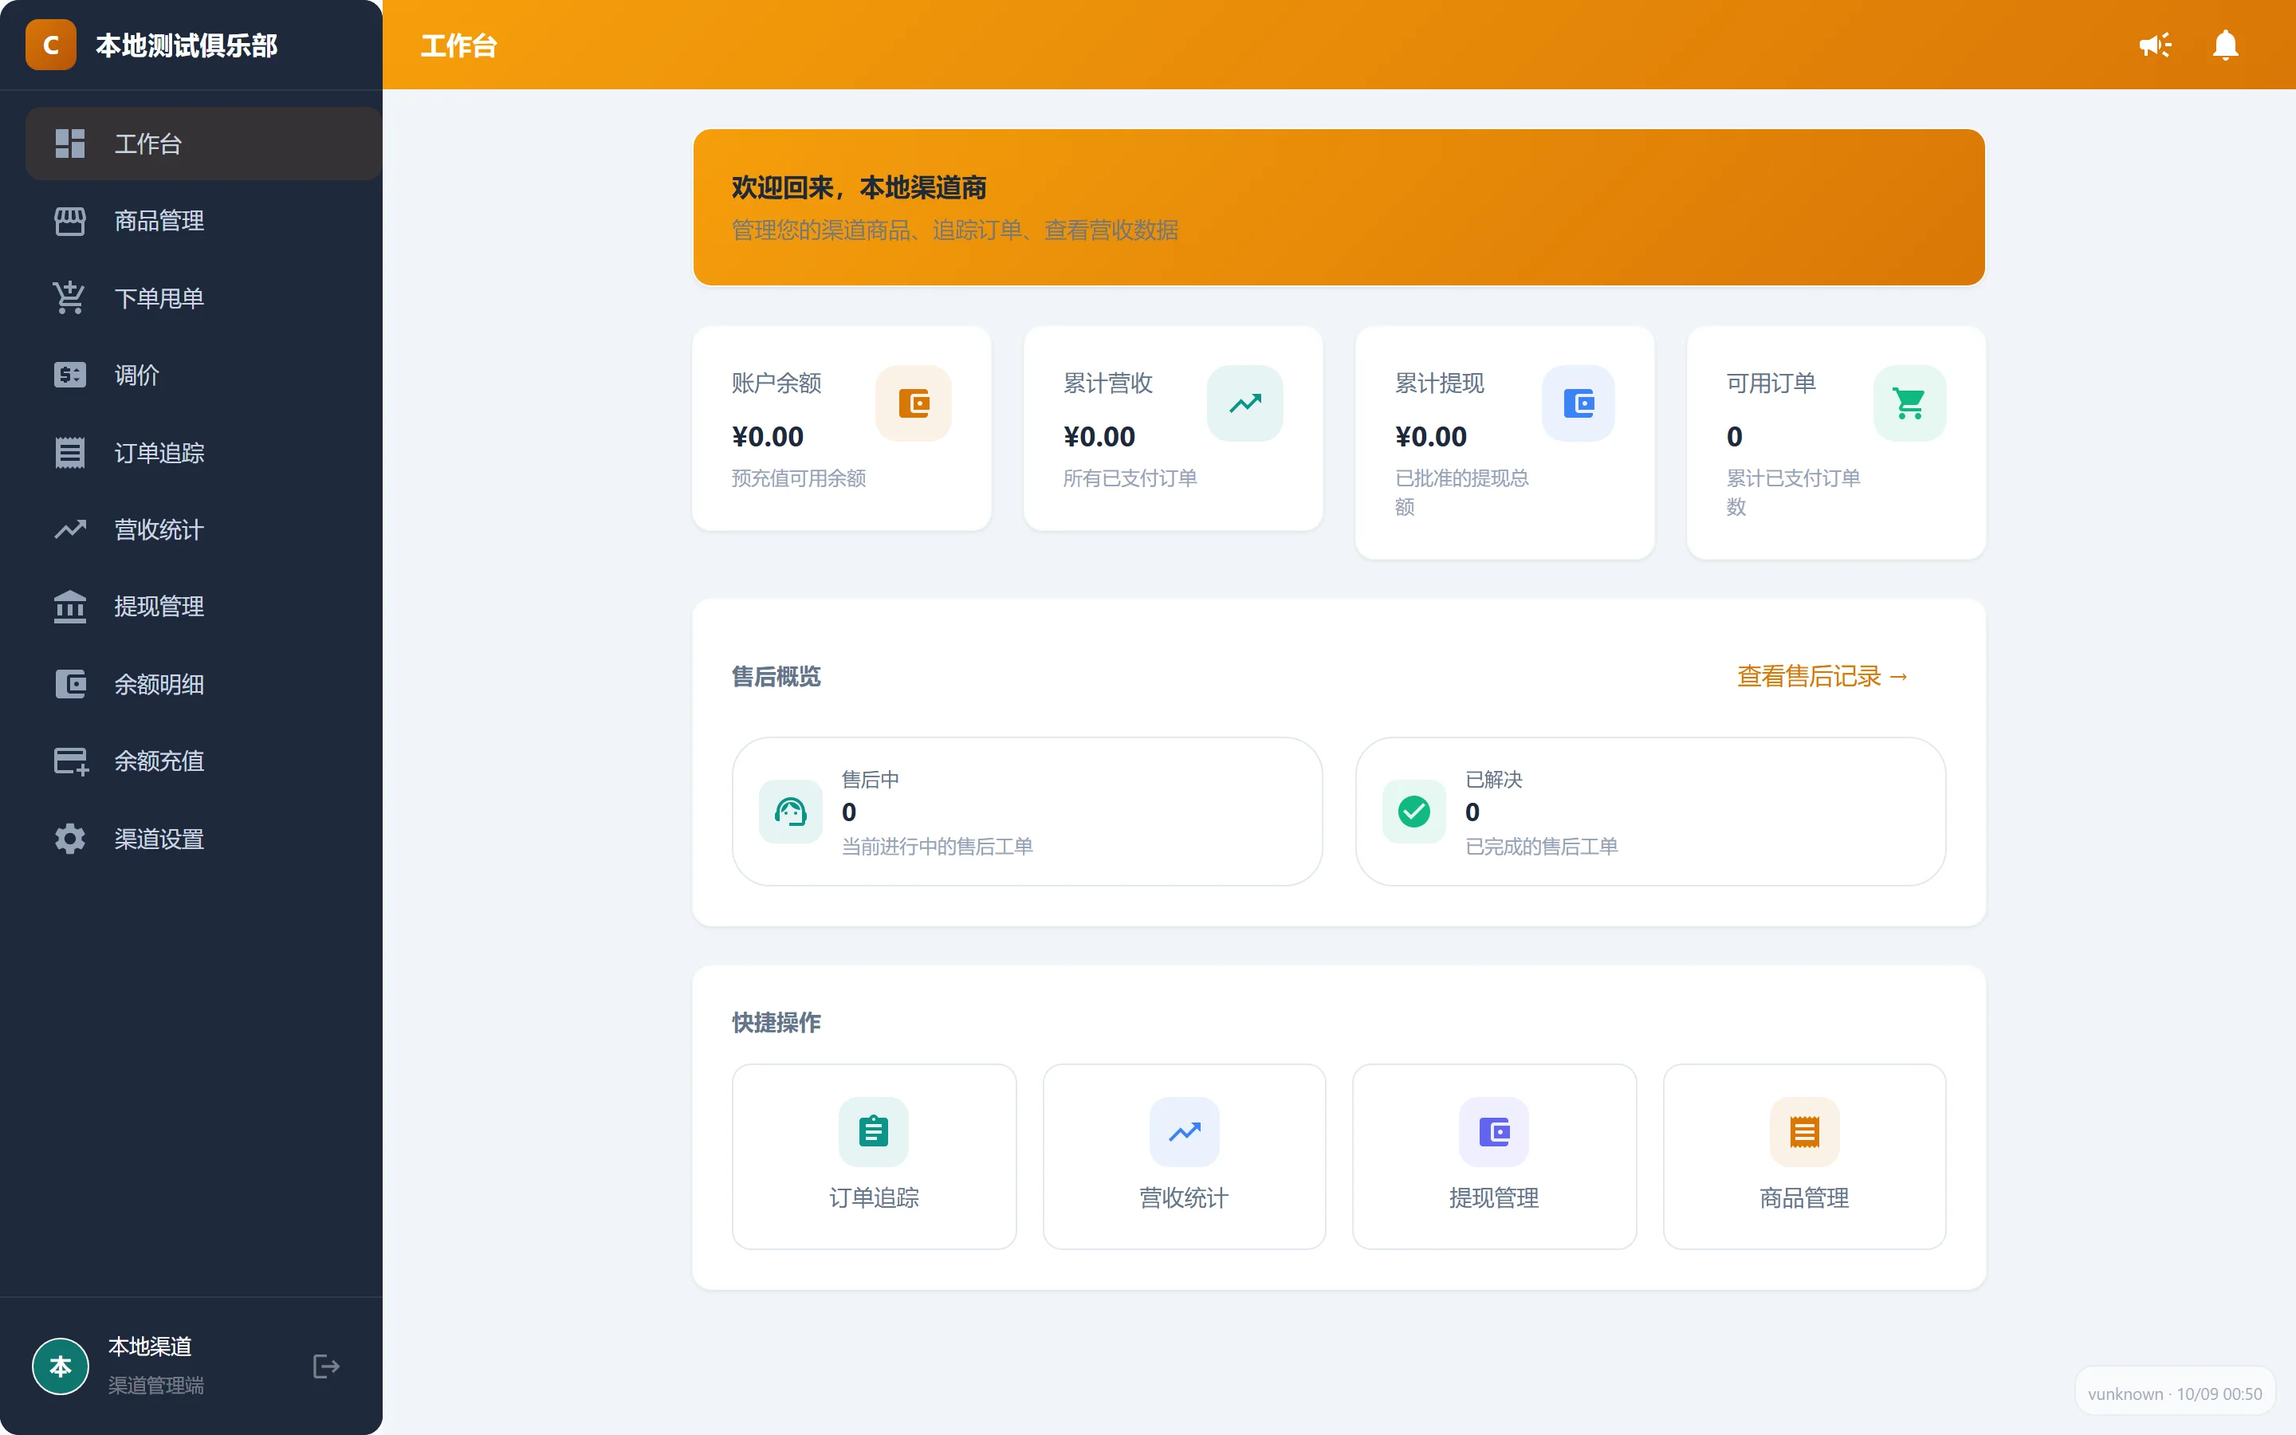Click the 本 user avatar
This screenshot has width=2296, height=1435.
pyautogui.click(x=61, y=1366)
